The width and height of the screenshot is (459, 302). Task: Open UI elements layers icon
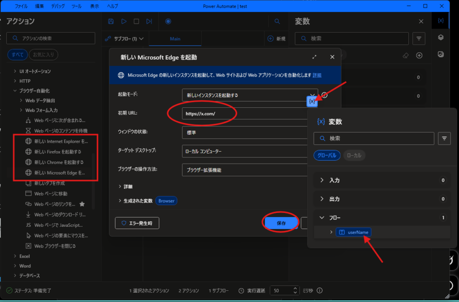(x=441, y=38)
